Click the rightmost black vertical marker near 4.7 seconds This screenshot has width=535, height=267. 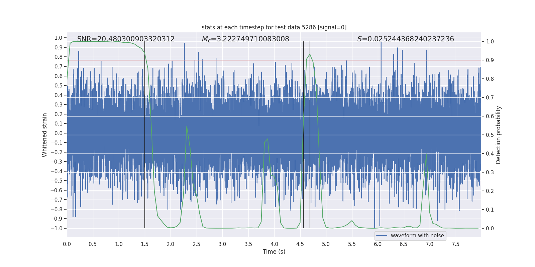[310, 135]
